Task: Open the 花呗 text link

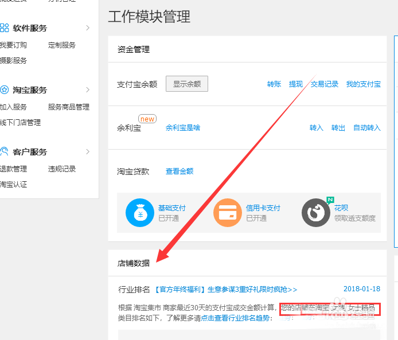Action: 341,208
